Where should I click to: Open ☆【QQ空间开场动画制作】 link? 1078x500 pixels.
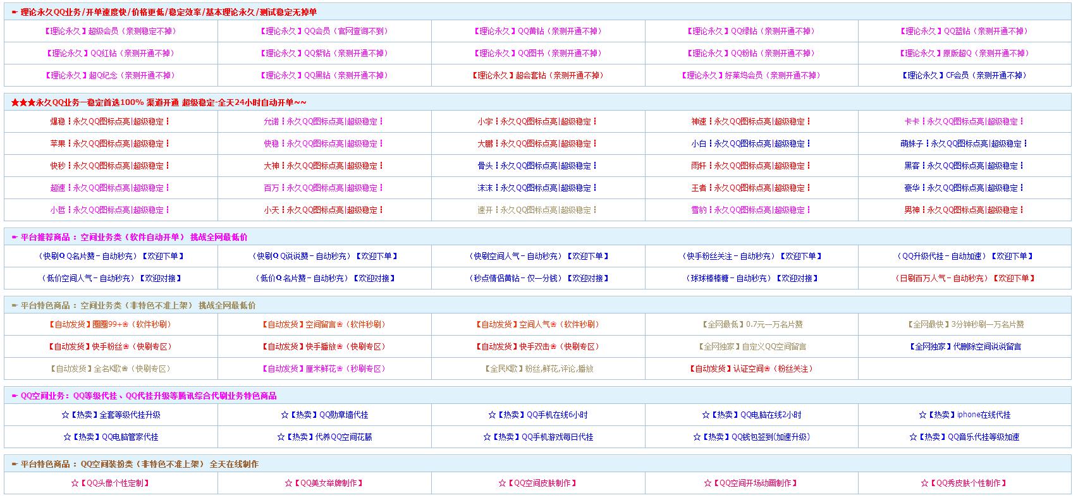click(x=751, y=483)
